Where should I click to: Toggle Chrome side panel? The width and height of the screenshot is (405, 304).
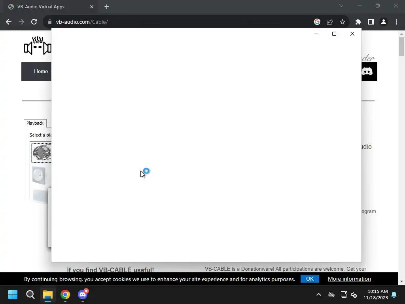tap(371, 22)
